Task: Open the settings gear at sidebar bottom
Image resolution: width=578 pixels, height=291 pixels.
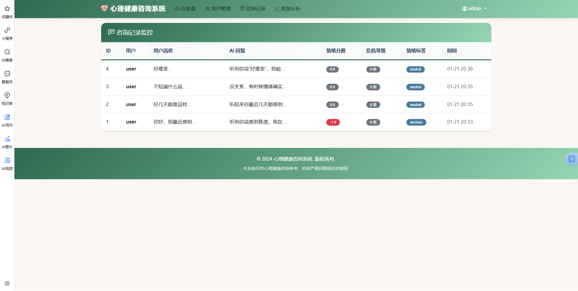Action: pyautogui.click(x=7, y=283)
